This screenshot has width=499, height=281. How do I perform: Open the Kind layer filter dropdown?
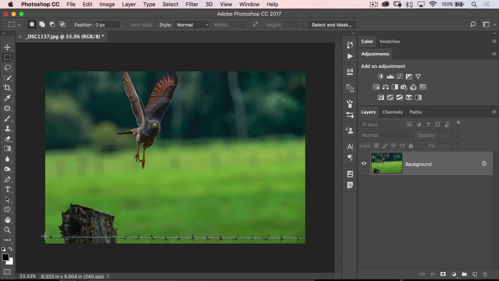click(x=380, y=124)
